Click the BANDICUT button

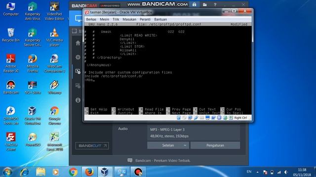(x=92, y=146)
